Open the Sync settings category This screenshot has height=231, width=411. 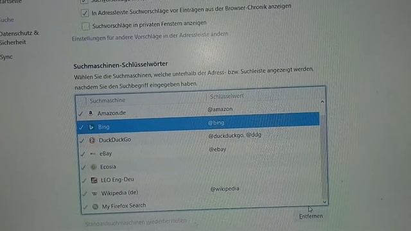click(x=6, y=57)
